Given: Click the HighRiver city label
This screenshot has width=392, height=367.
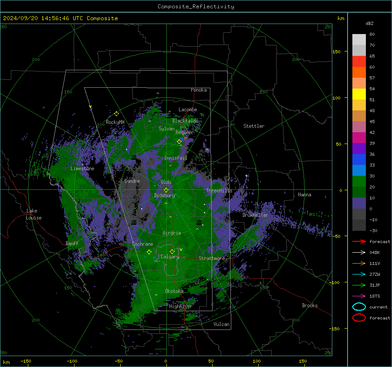Looking at the screenshot, I should [181, 306].
